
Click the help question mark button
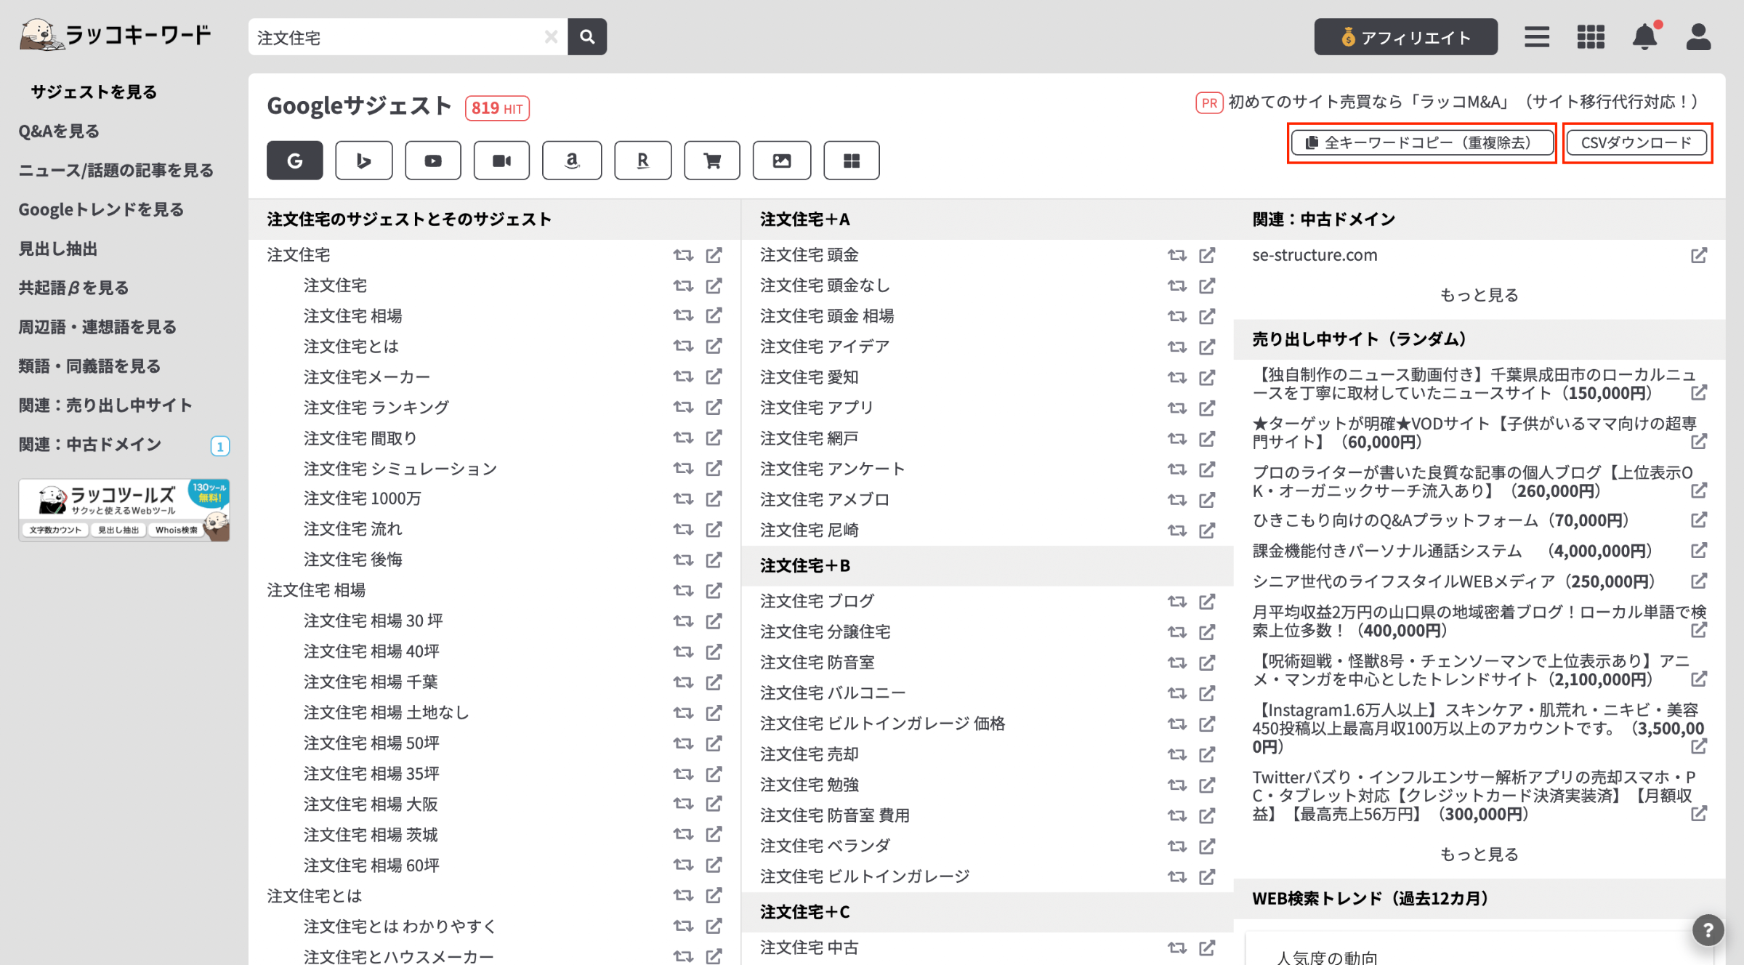1708,929
